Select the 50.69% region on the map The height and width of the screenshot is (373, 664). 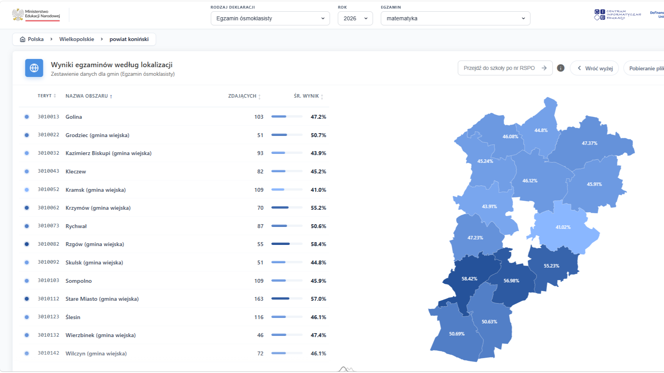(x=456, y=334)
